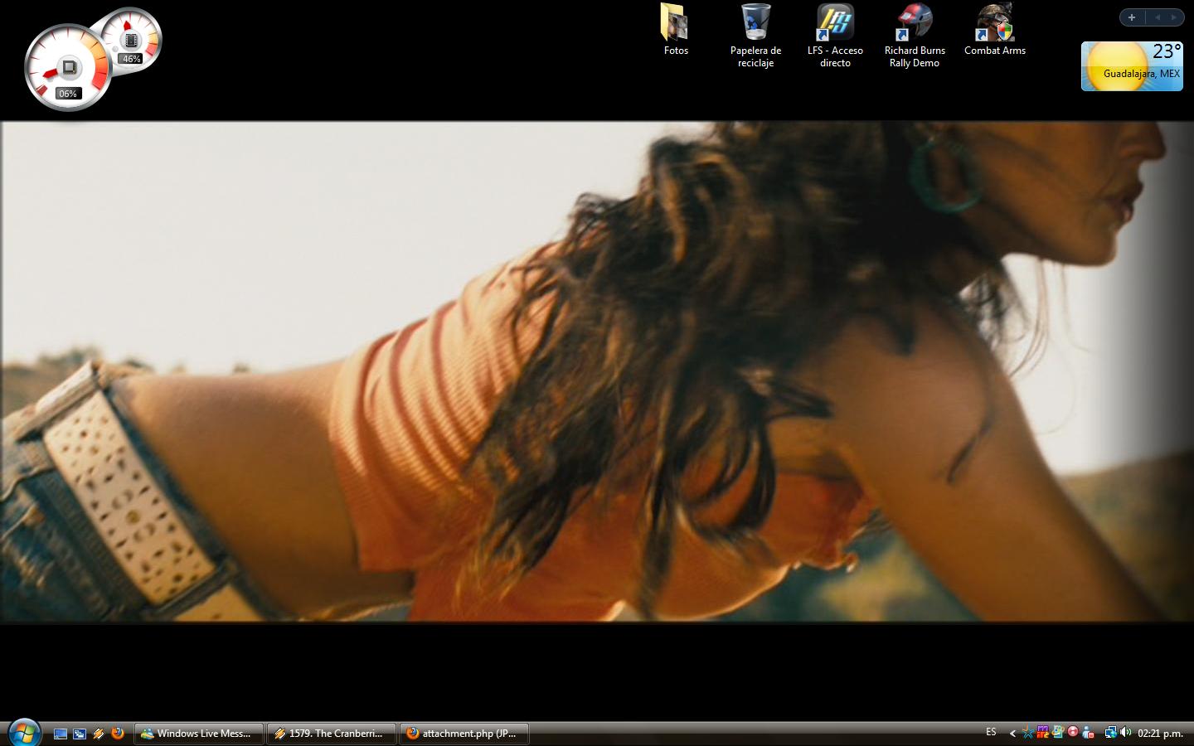1194x746 pixels.
Task: Expand hidden system tray icons arrow
Action: (x=1012, y=733)
